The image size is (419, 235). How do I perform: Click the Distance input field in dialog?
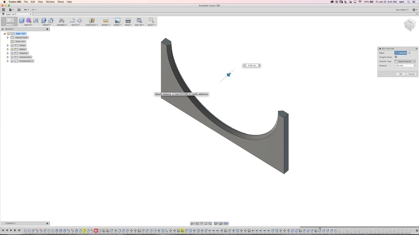click(403, 65)
